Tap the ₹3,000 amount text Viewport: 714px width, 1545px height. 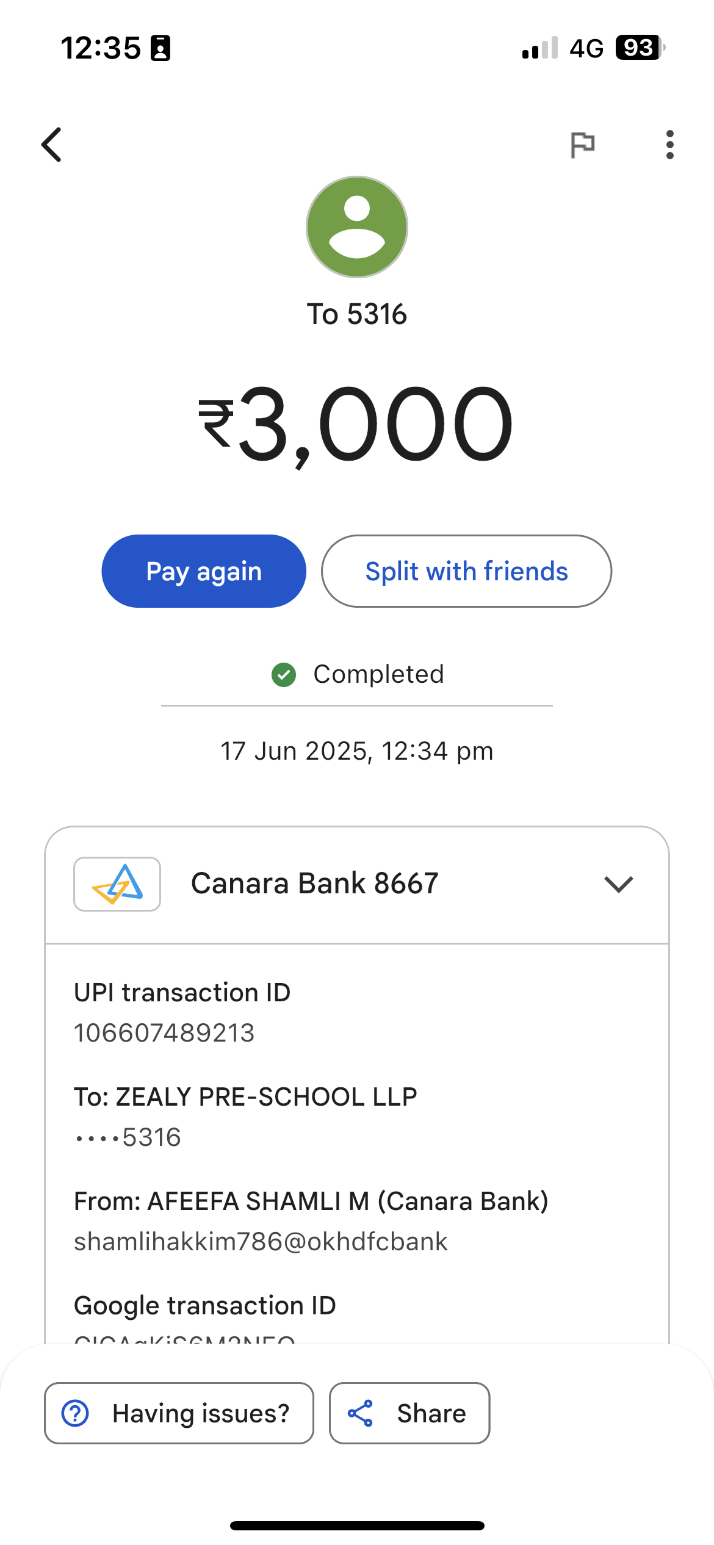[x=356, y=424]
